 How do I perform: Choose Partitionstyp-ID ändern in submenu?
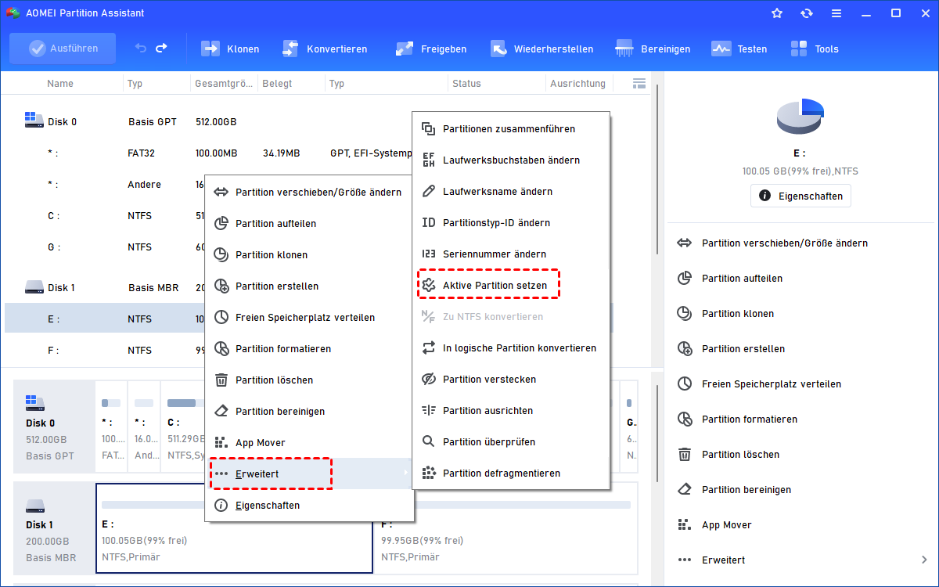coord(511,223)
